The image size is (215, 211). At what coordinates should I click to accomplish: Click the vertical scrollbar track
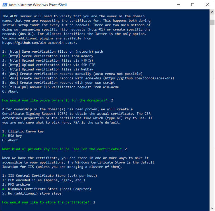pyautogui.click(x=212, y=111)
